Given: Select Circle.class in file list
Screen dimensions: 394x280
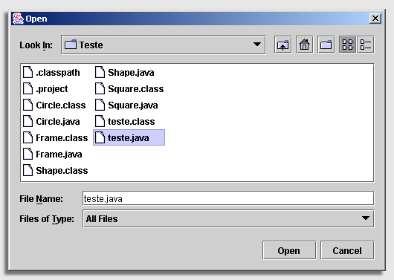Looking at the screenshot, I should pyautogui.click(x=54, y=105).
